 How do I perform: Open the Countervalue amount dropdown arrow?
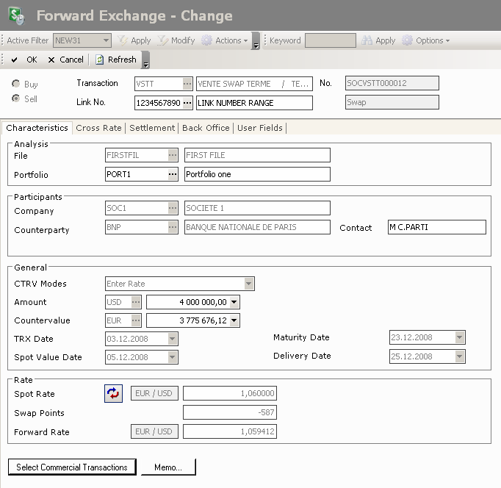[x=234, y=320]
